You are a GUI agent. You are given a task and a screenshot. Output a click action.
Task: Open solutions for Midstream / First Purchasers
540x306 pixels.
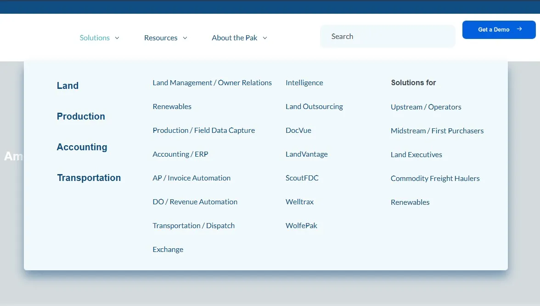point(437,131)
